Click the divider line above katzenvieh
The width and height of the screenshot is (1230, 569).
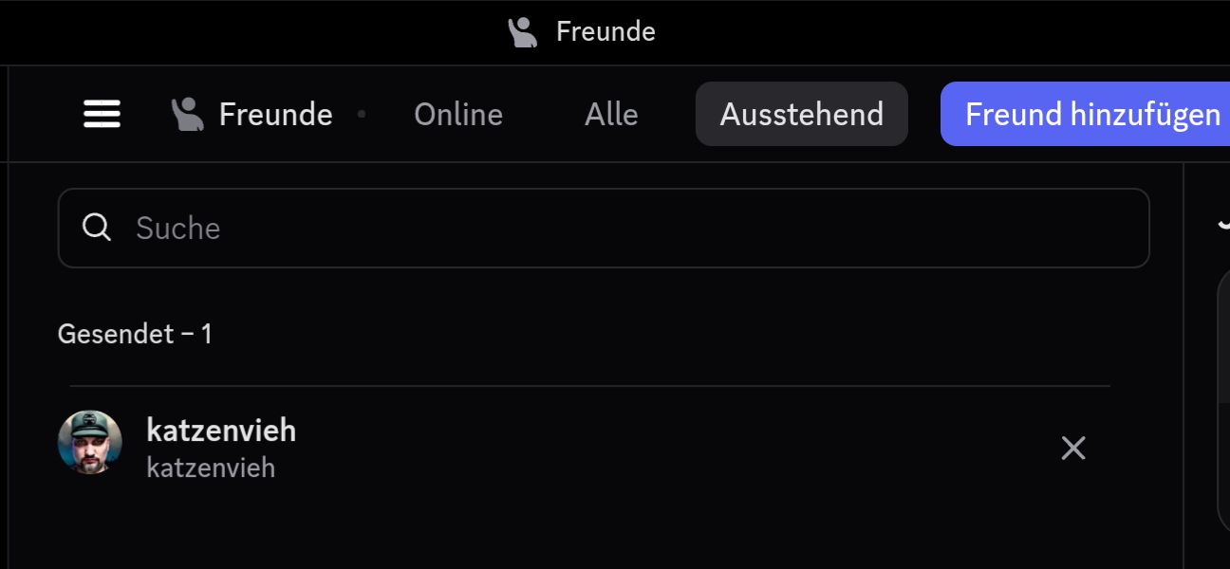(x=589, y=386)
